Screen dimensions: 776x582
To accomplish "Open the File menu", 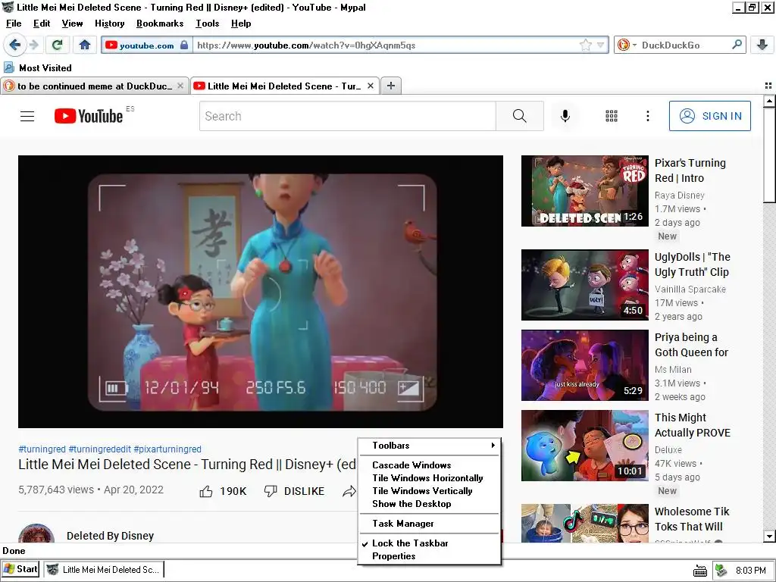I will [x=14, y=23].
